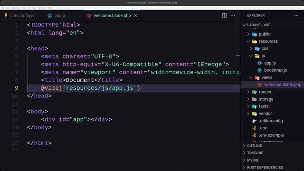Open the editor more actions ellipsis

pos(233,16)
